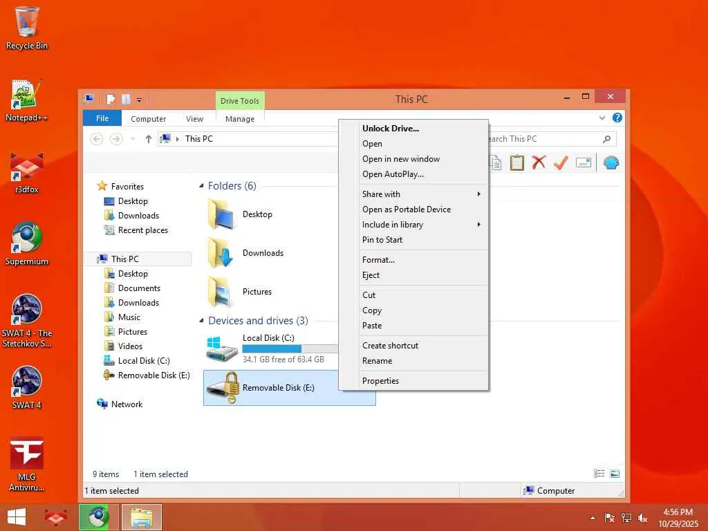This screenshot has width=708, height=531.
Task: Collapse the Folders (6) group
Action: [201, 186]
